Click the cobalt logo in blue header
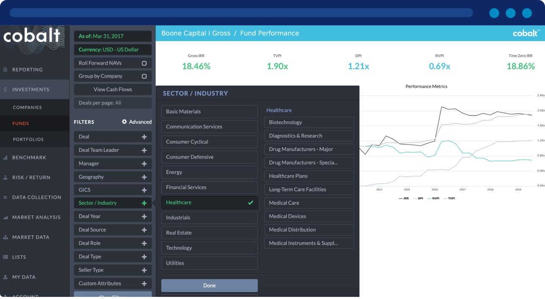545x299 pixels. 526,33
